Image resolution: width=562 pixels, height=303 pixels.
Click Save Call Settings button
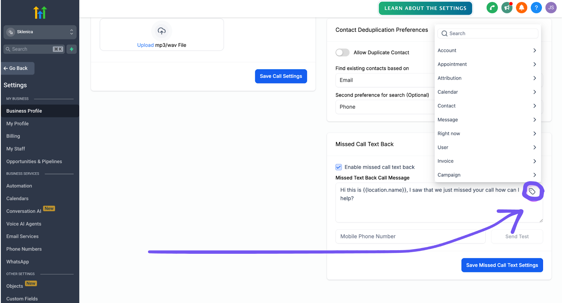(x=281, y=76)
